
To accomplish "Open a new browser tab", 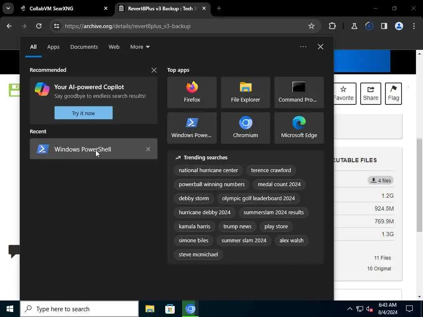I will (219, 9).
